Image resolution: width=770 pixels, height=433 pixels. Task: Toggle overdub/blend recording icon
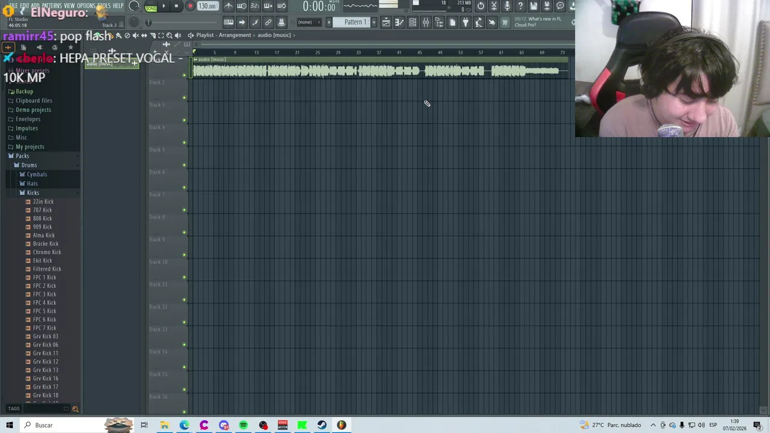click(268, 6)
